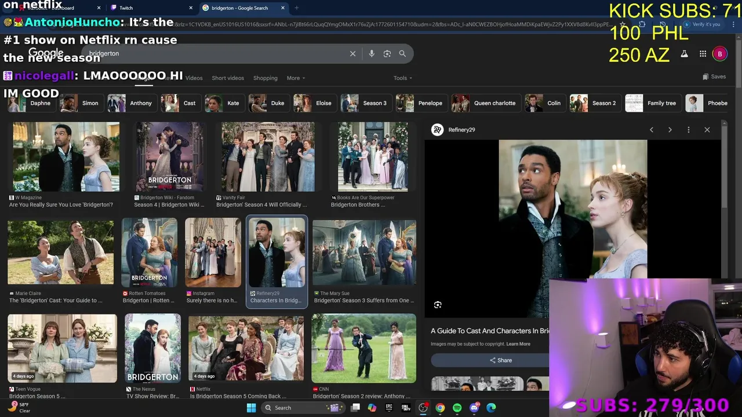Filter images by Penelope chip
This screenshot has height=417, width=742.
(x=421, y=103)
